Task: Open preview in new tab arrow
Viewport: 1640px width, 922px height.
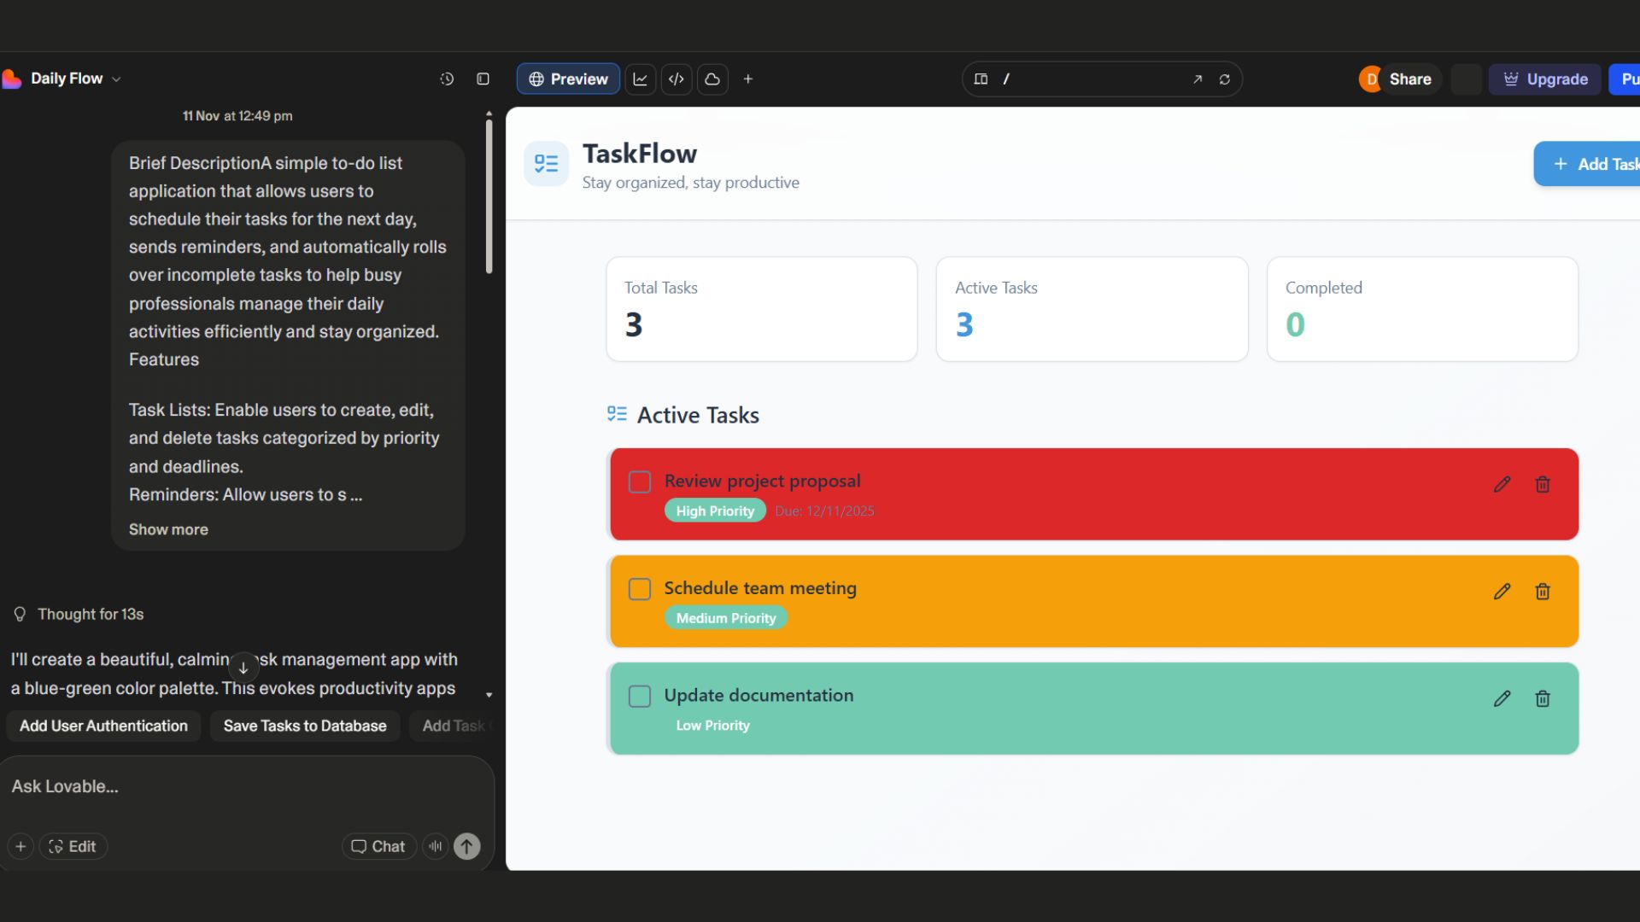Action: coord(1198,79)
